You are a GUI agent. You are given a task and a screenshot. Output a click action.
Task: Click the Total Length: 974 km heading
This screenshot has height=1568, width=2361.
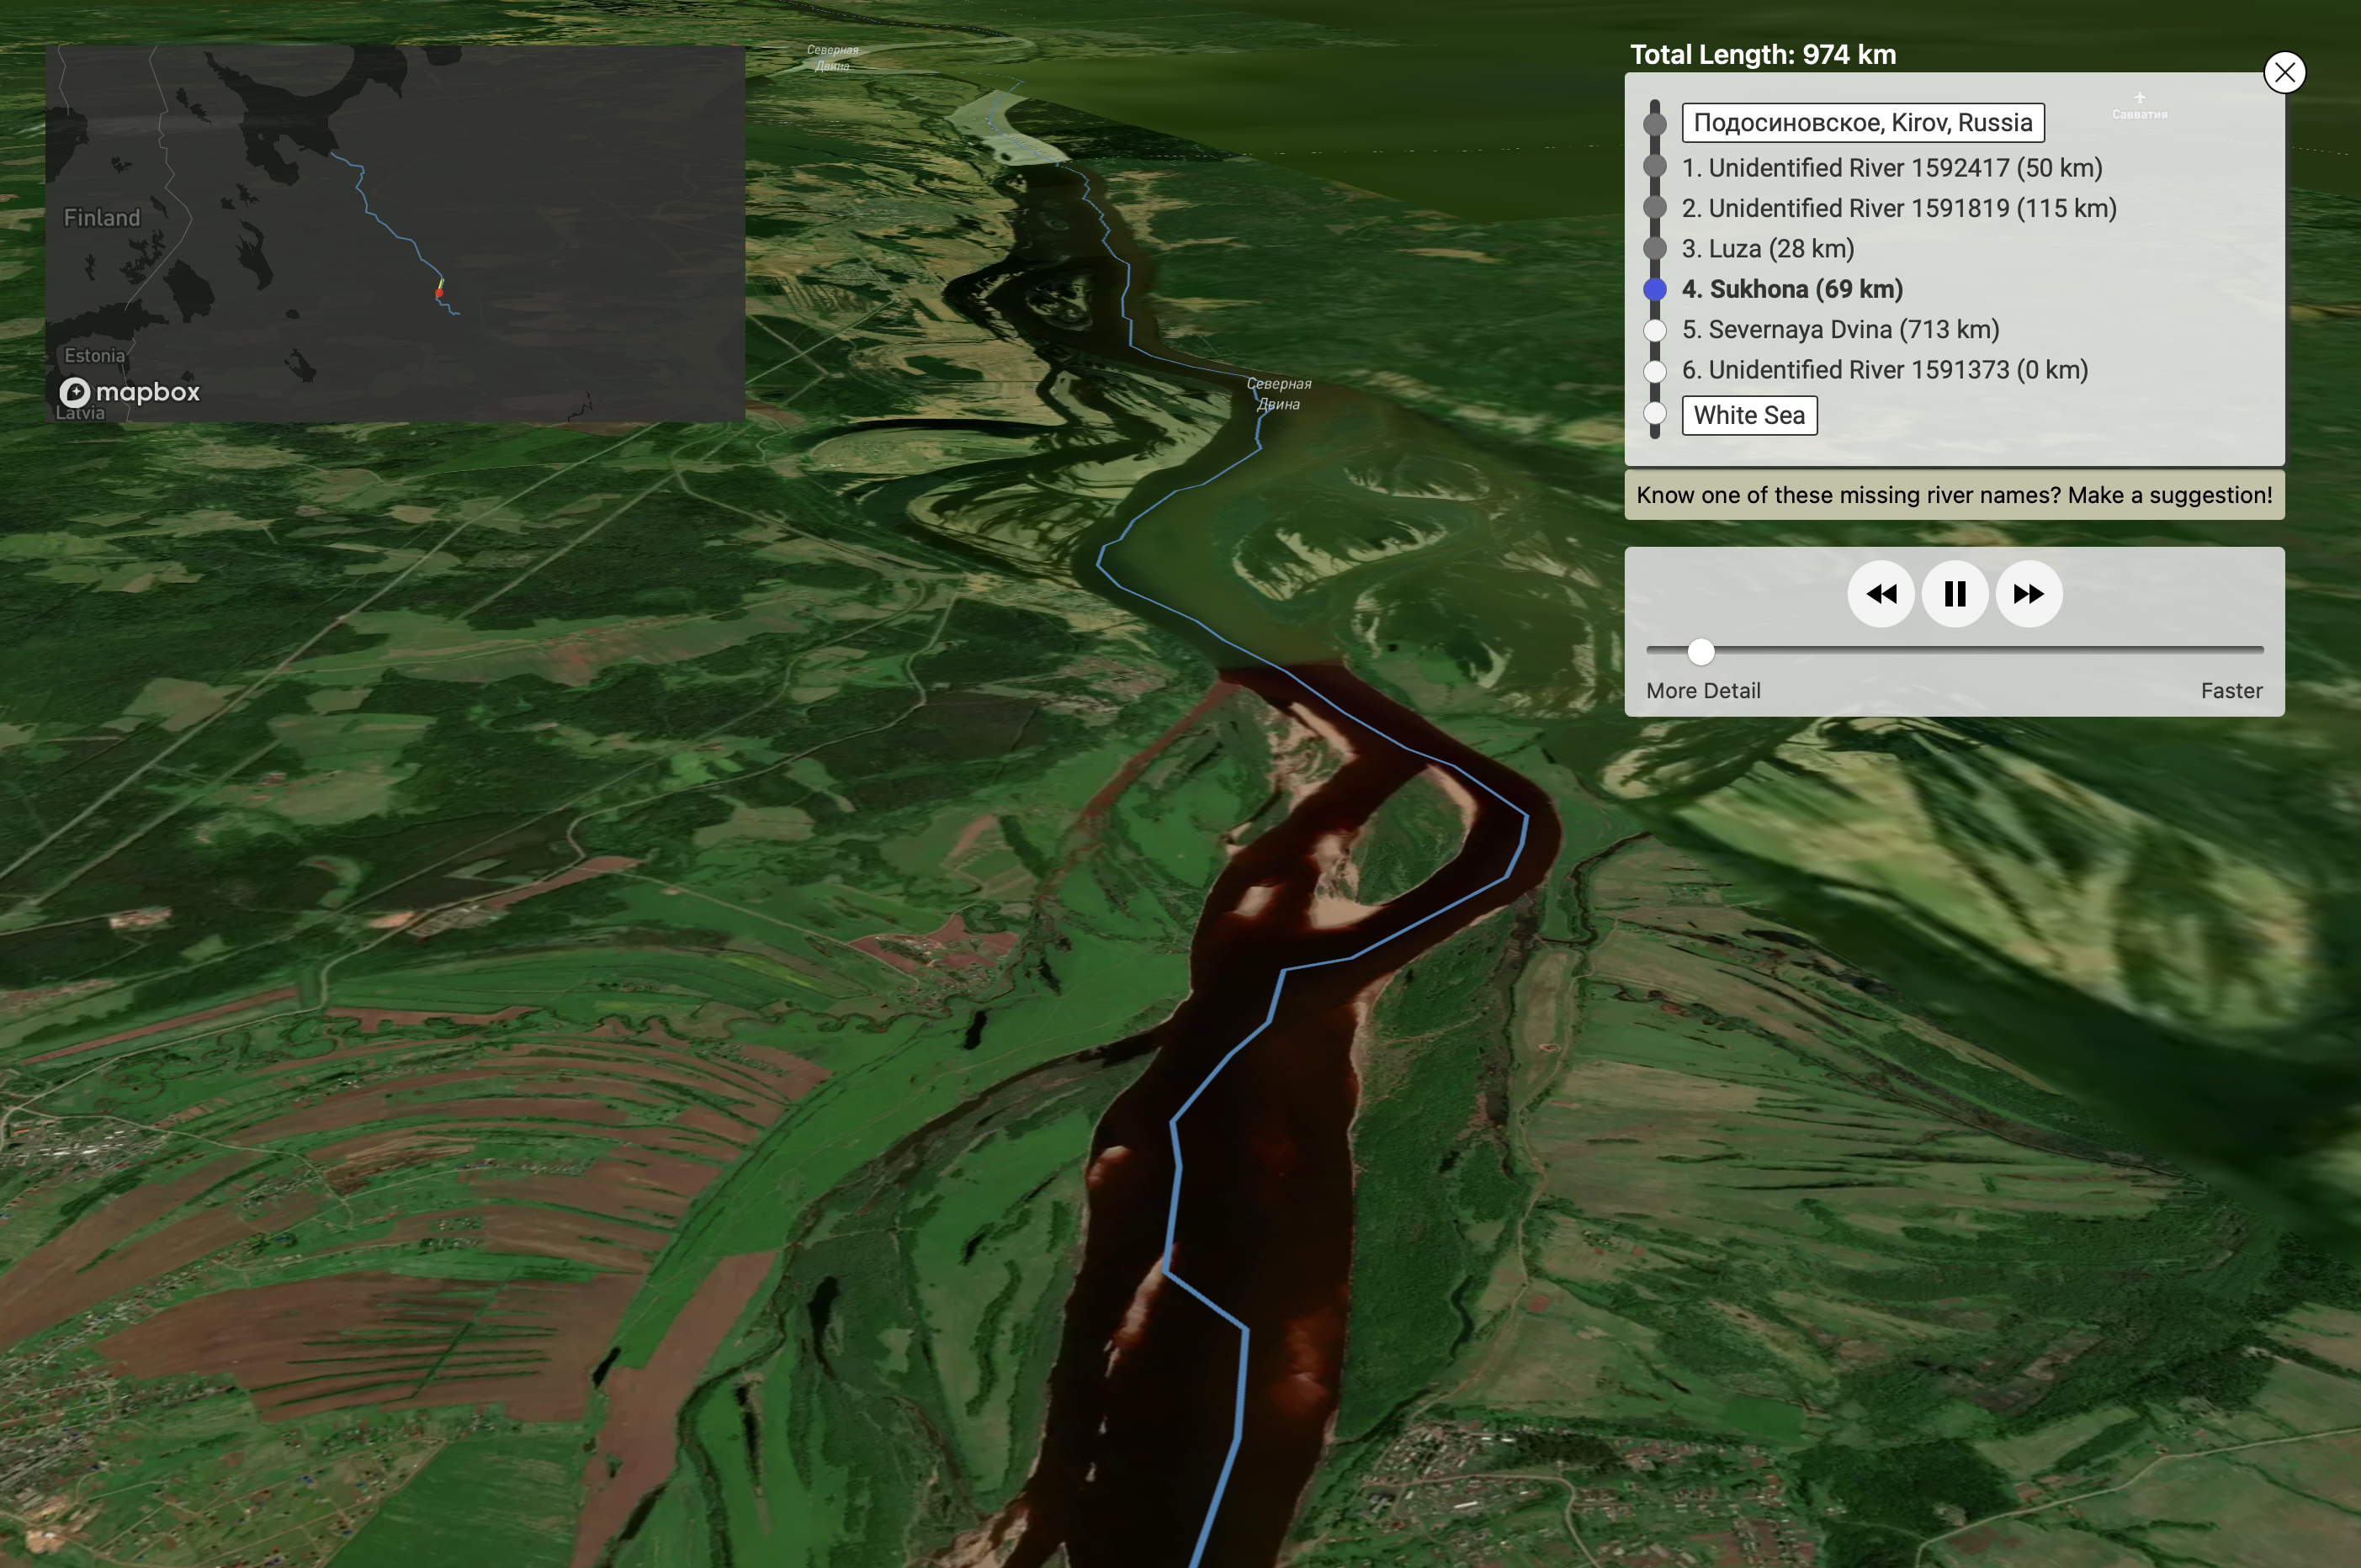(x=1763, y=54)
